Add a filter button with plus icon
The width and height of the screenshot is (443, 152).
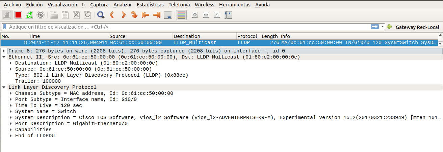[x=389, y=27]
